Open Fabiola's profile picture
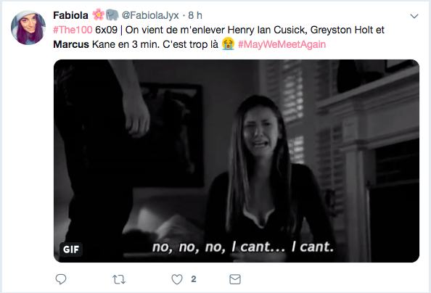431x293 pixels. 28,28
